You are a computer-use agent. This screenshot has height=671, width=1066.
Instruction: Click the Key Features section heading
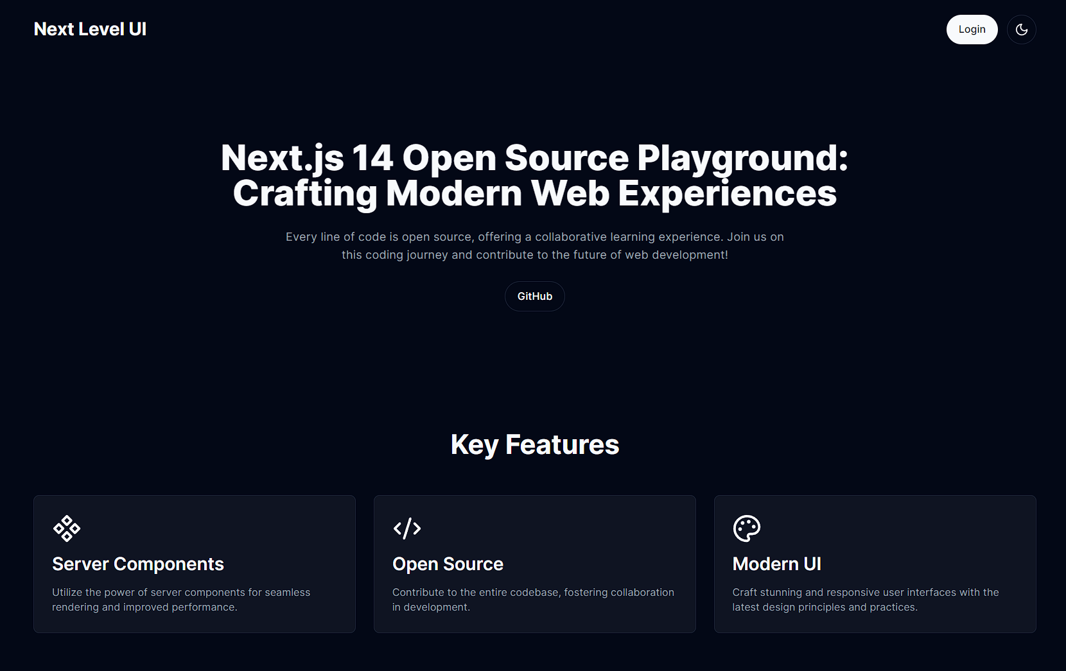(x=534, y=444)
